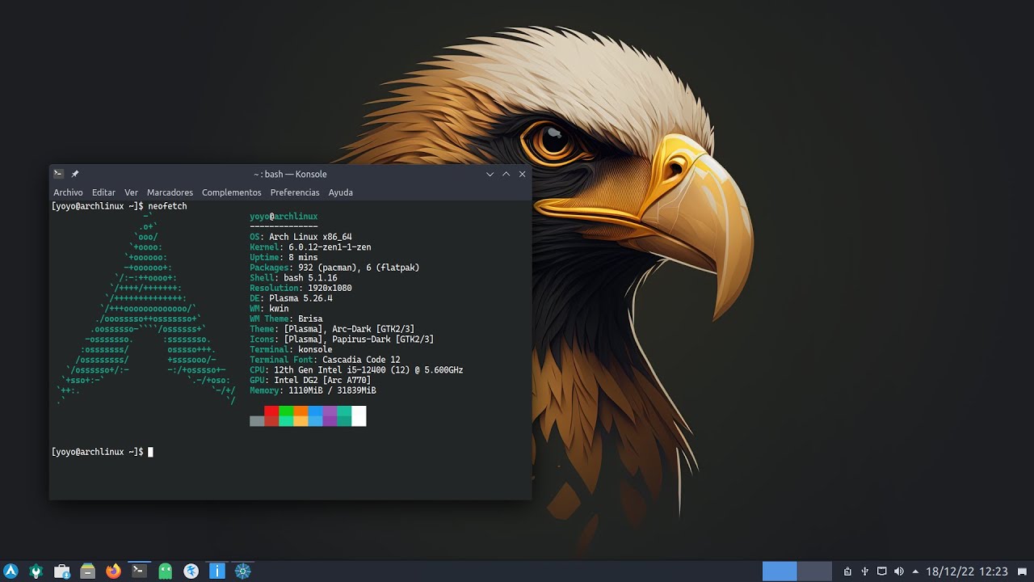This screenshot has width=1034, height=582.
Task: Click the Konsole title '~ : bash — Konsole'
Action: (x=290, y=174)
